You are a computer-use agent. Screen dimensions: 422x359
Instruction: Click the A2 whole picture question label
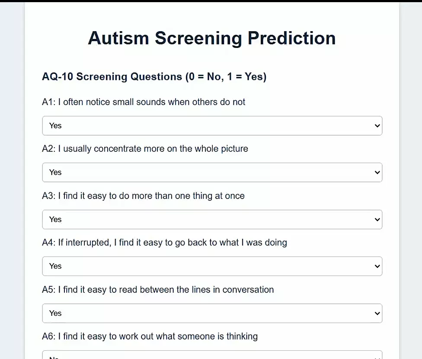point(144,149)
